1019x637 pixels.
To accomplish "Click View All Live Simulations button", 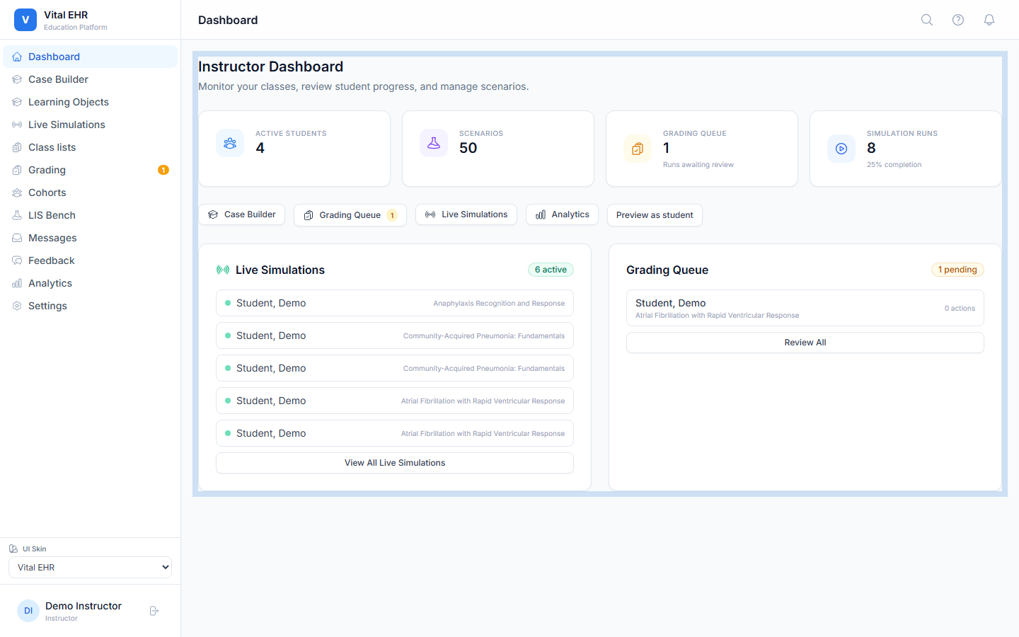I will pyautogui.click(x=395, y=463).
